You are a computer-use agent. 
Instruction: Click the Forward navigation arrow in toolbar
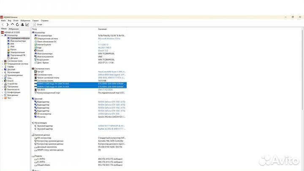[6, 24]
